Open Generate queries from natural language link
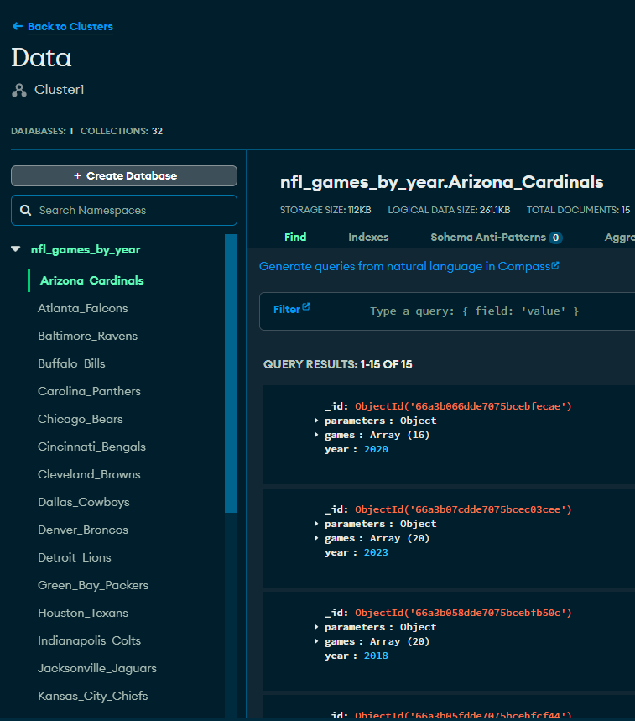 tap(404, 266)
